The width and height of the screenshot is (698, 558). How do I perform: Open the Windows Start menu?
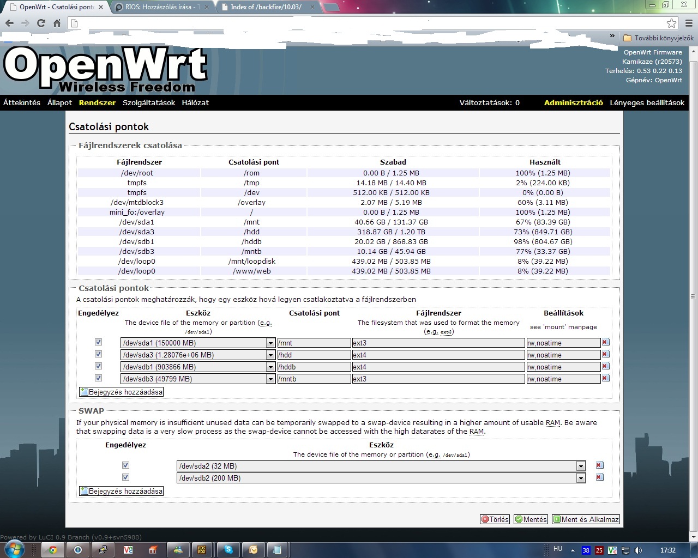[x=14, y=550]
